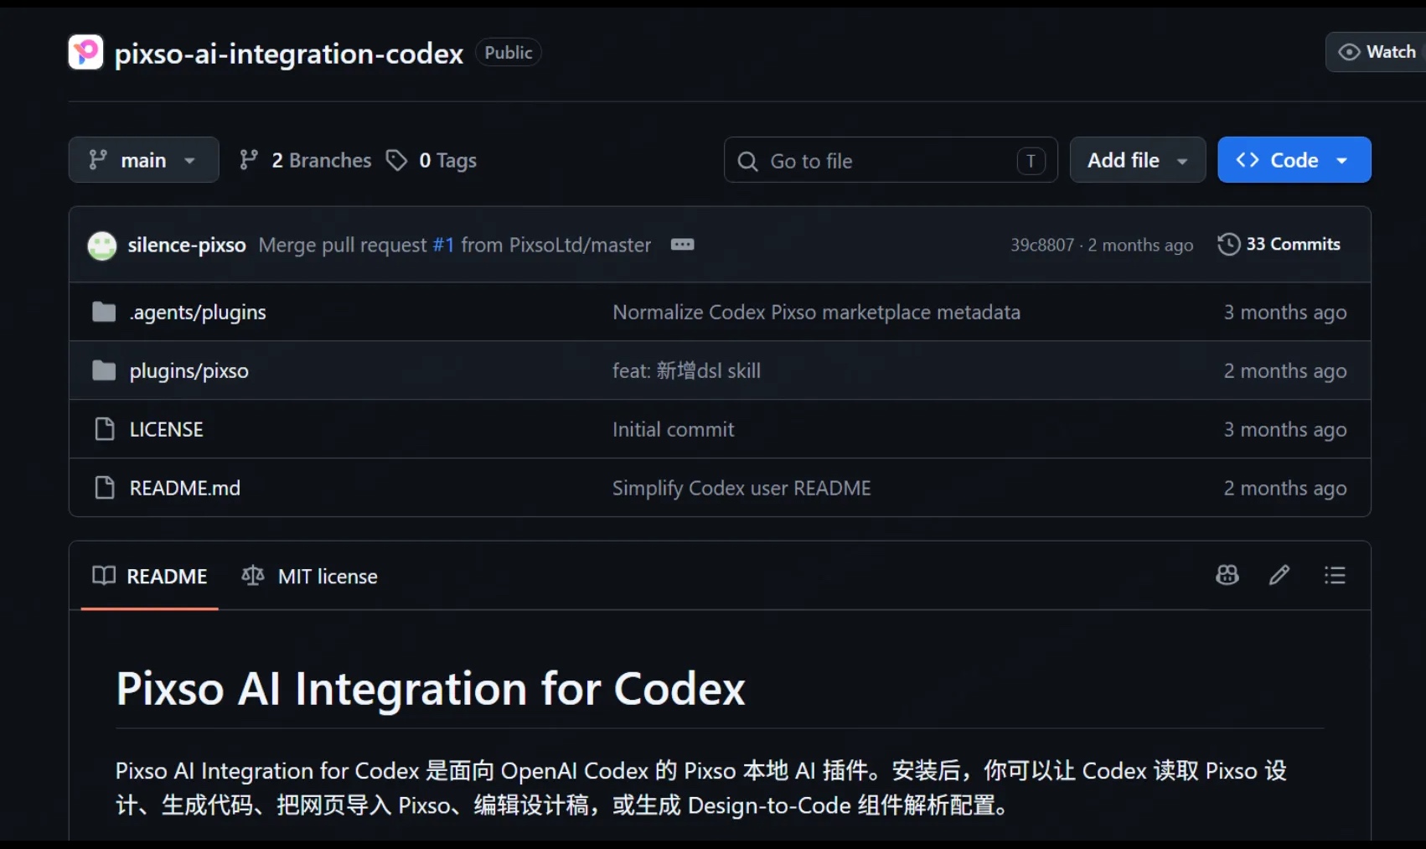Click the Watch button
The width and height of the screenshot is (1426, 849).
tap(1377, 52)
